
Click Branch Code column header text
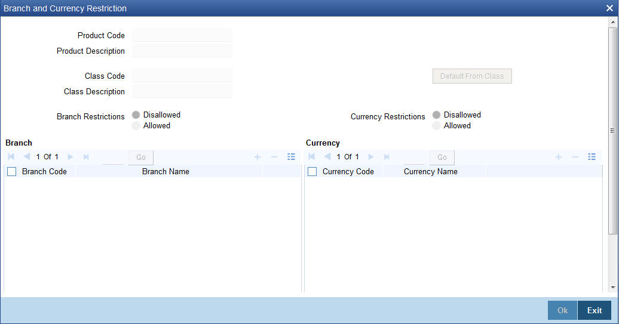pyautogui.click(x=44, y=171)
